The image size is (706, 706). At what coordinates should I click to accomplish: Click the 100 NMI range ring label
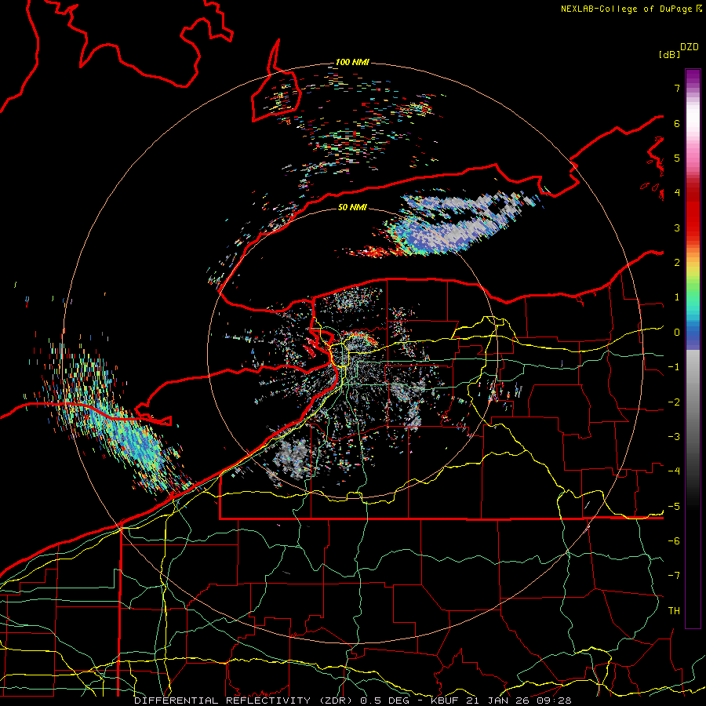click(352, 62)
